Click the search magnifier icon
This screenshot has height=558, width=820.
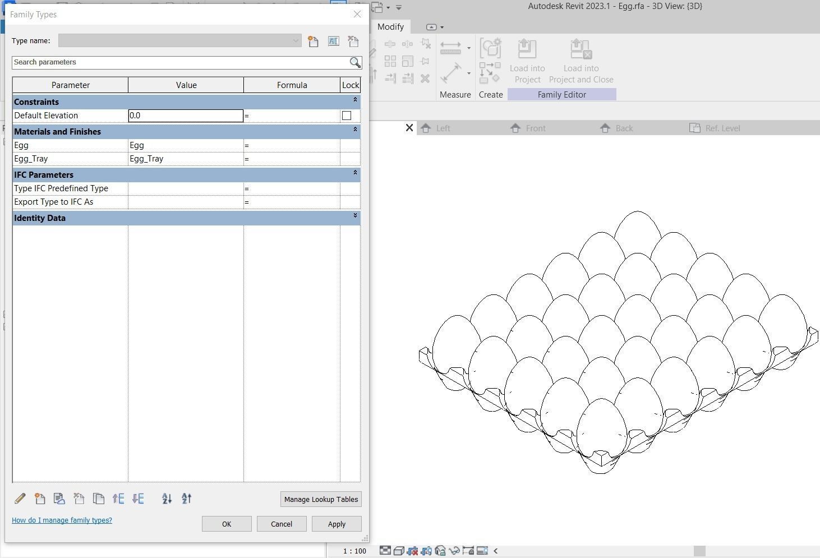(x=355, y=62)
